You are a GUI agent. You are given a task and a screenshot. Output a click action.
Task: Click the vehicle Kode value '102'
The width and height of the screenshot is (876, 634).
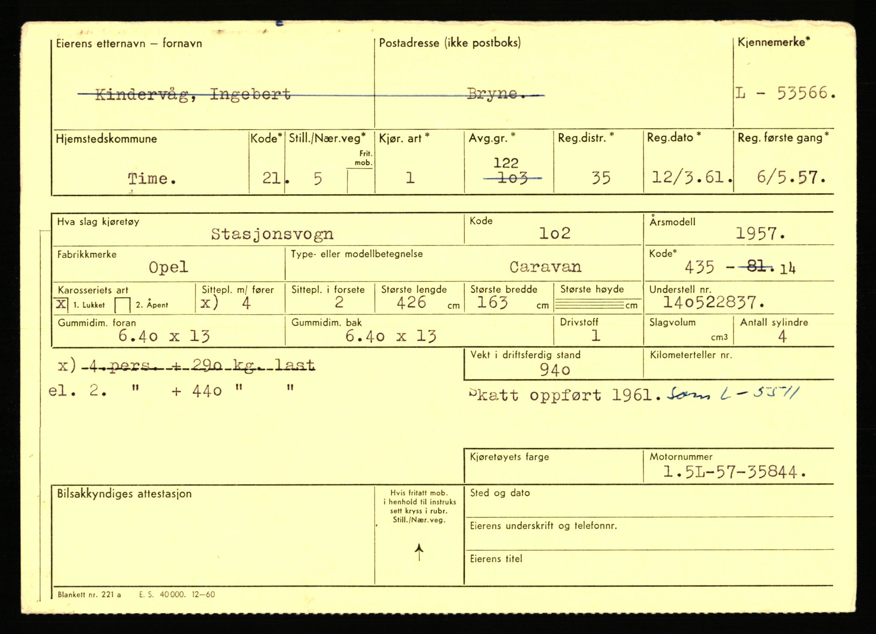(554, 233)
